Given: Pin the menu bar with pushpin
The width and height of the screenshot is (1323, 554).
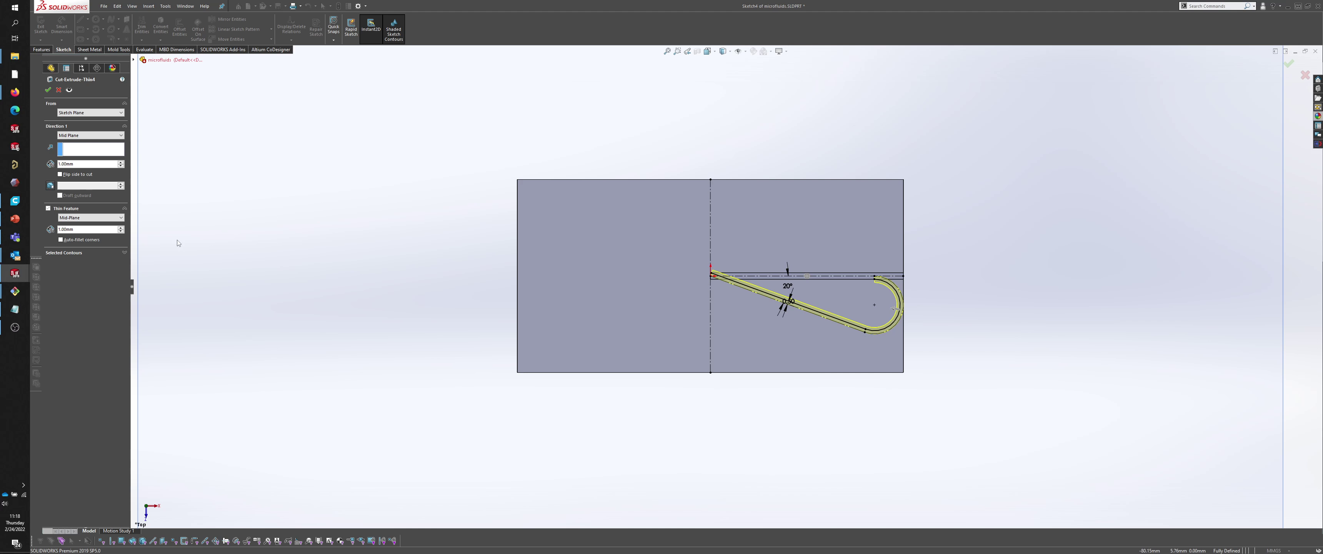Looking at the screenshot, I should (x=222, y=6).
